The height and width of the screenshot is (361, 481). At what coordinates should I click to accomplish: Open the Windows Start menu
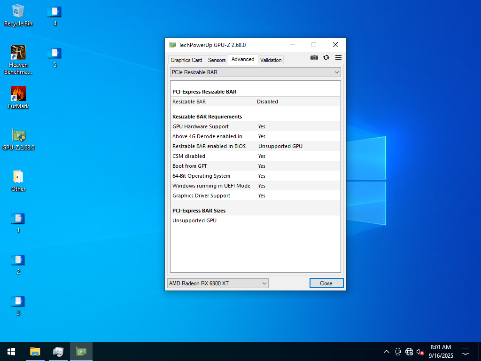coord(11,352)
